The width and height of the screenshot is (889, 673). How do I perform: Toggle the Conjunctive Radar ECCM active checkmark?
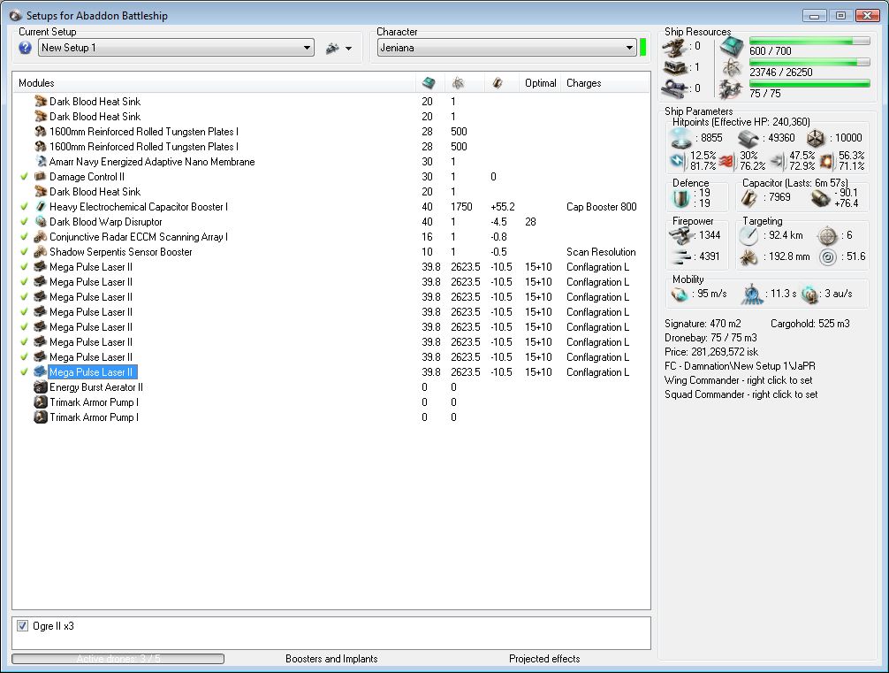25,237
